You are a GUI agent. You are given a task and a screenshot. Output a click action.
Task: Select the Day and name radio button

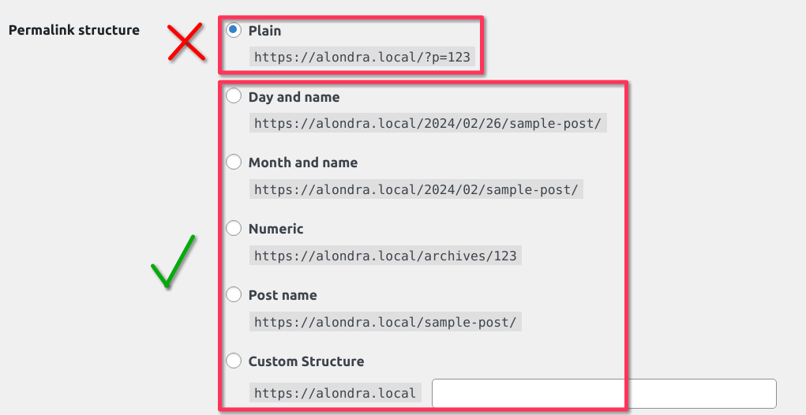pos(234,95)
